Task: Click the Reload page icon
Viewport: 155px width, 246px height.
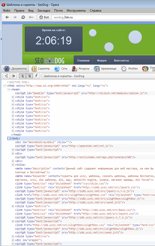Action: 23,17
